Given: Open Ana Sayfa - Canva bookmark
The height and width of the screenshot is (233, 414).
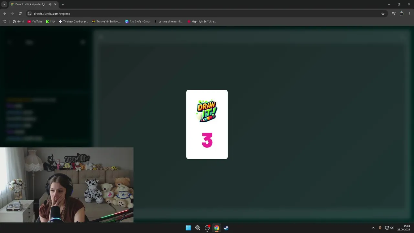Looking at the screenshot, I should coord(138,22).
